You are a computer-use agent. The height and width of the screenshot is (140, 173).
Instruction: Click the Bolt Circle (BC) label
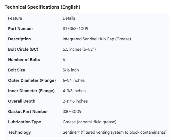pyautogui.click(x=23, y=49)
